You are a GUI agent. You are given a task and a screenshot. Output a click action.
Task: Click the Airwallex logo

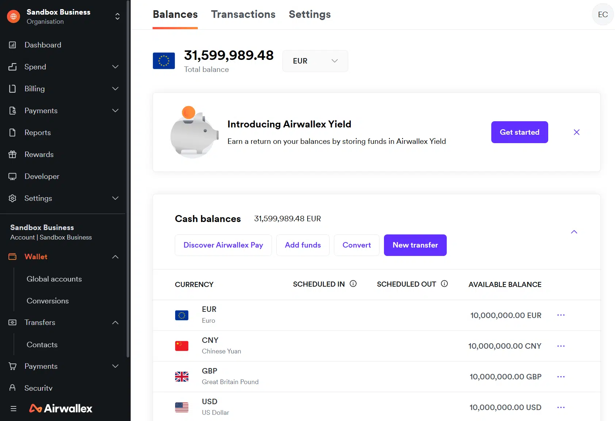[x=61, y=408]
